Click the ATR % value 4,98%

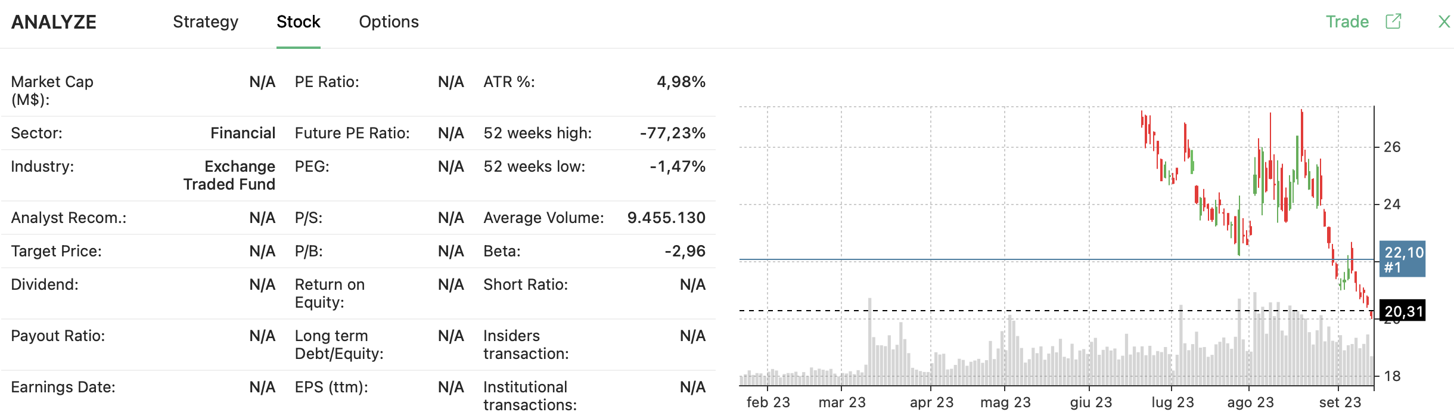tap(681, 82)
